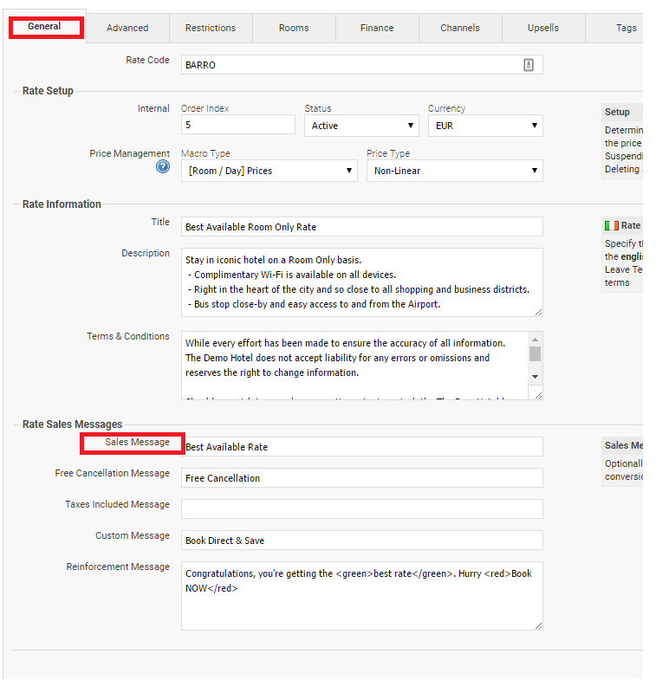The image size is (669, 680).
Task: Focus the empty Taxes Included Message field
Action: (362, 509)
